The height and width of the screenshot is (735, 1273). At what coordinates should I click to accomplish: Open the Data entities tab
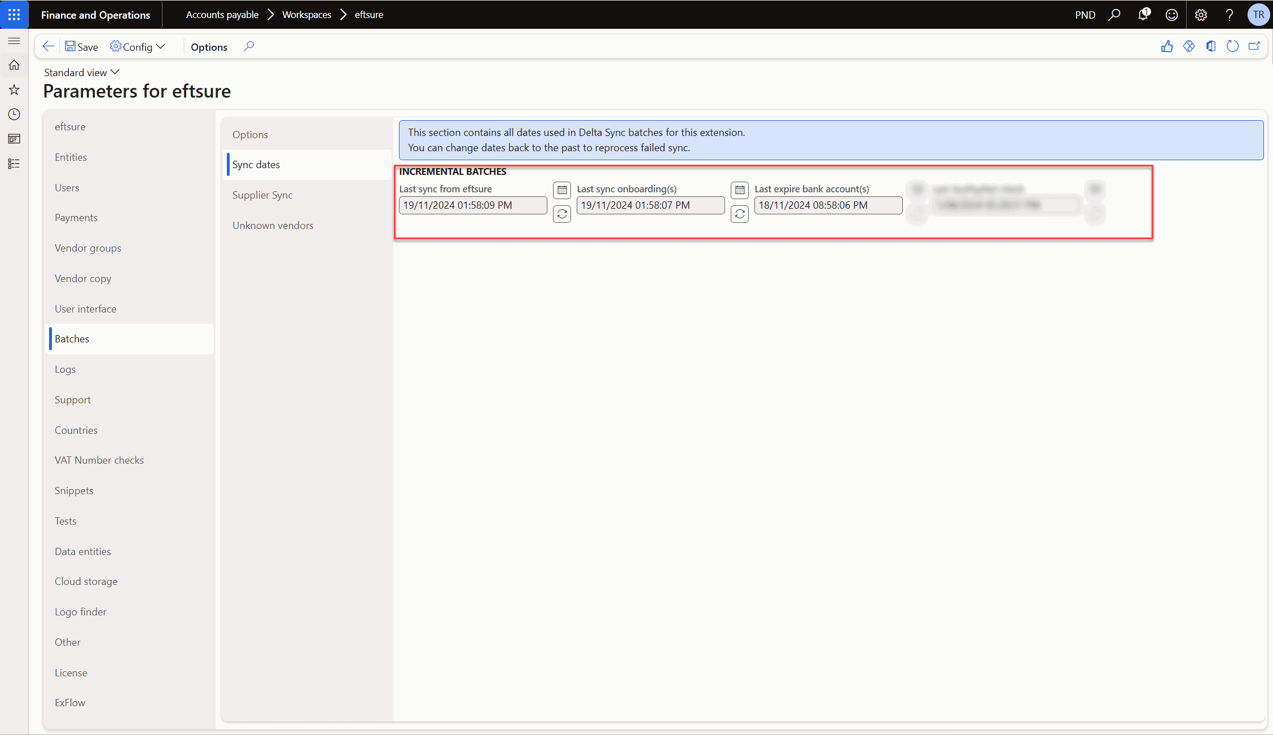[x=130, y=552]
